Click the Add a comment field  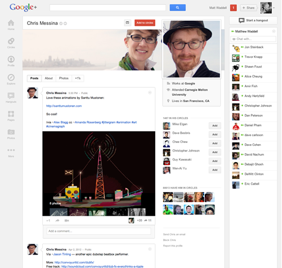click(x=99, y=231)
